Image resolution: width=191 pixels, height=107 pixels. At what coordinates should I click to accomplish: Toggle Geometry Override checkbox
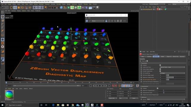(147, 61)
